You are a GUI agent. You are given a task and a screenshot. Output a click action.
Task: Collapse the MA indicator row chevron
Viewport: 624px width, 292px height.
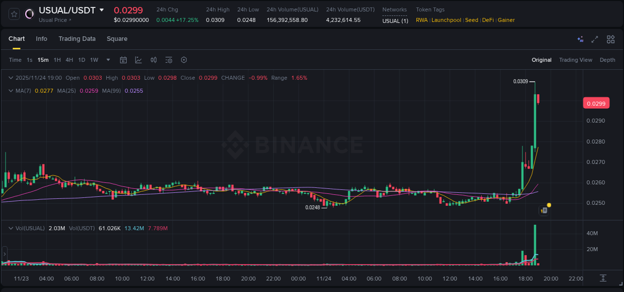[x=10, y=91]
